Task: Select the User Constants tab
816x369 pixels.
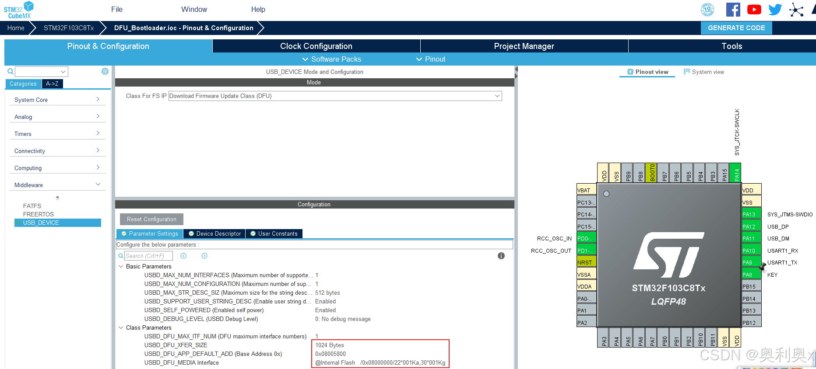Action: [x=274, y=233]
